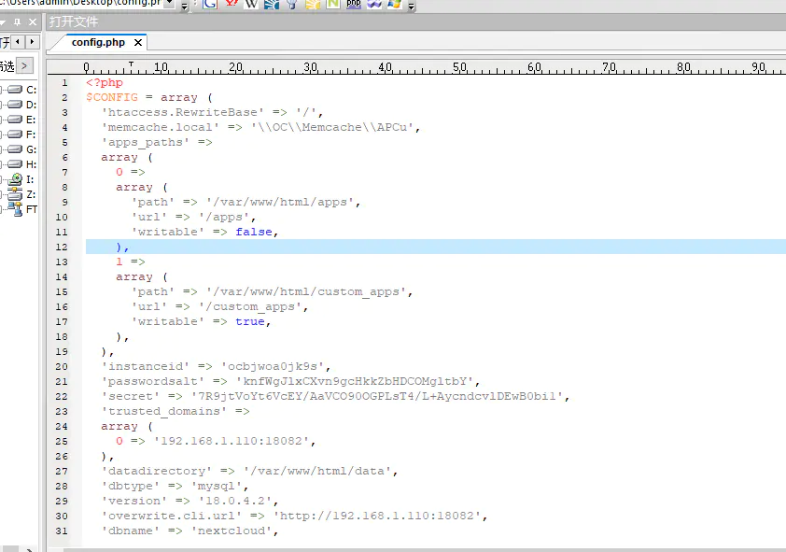Image resolution: width=786 pixels, height=552 pixels.
Task: Close the left file panel
Action: point(33,22)
